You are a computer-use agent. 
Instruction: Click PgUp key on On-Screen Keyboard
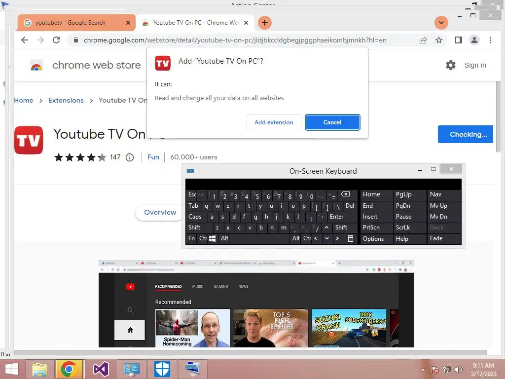[410, 194]
